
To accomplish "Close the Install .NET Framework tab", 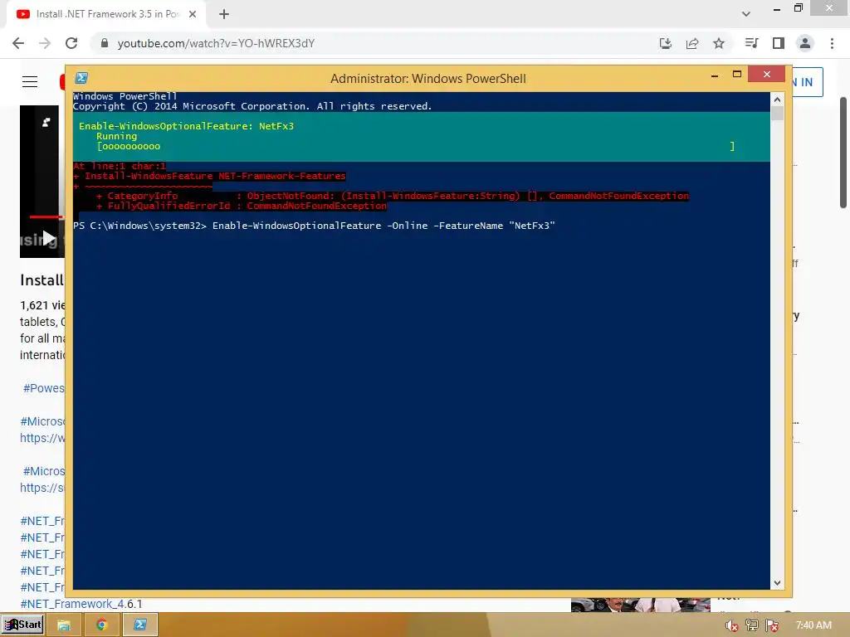I will tap(193, 14).
